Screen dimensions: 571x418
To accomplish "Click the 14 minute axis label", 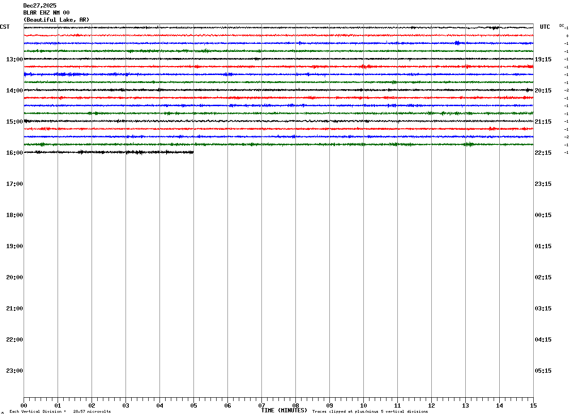I will coord(499,406).
